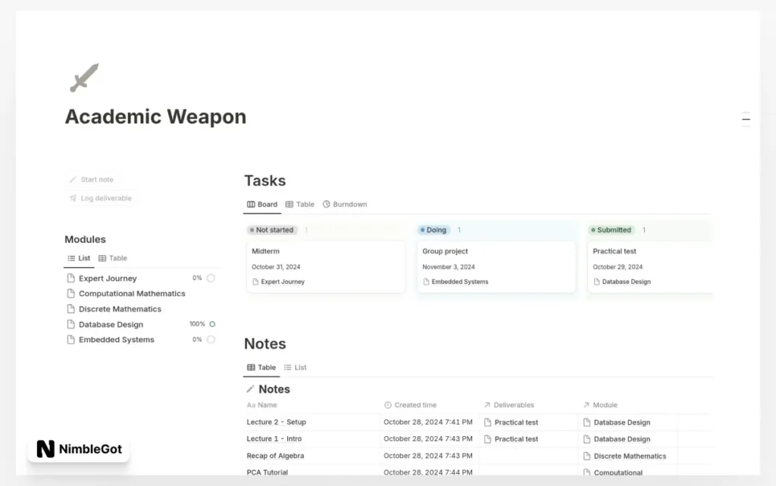776x486 pixels.
Task: Open the Lecture 2 - Setup note
Action: point(276,422)
